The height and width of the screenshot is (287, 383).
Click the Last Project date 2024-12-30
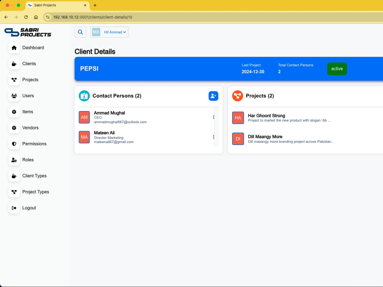(x=253, y=72)
